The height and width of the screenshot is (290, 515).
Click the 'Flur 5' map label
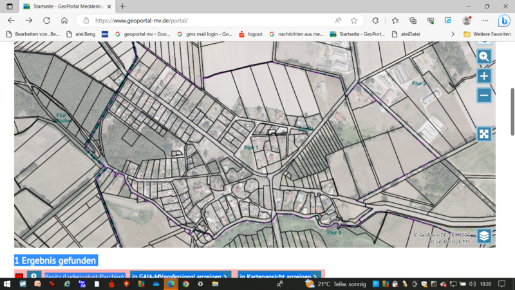(x=334, y=233)
